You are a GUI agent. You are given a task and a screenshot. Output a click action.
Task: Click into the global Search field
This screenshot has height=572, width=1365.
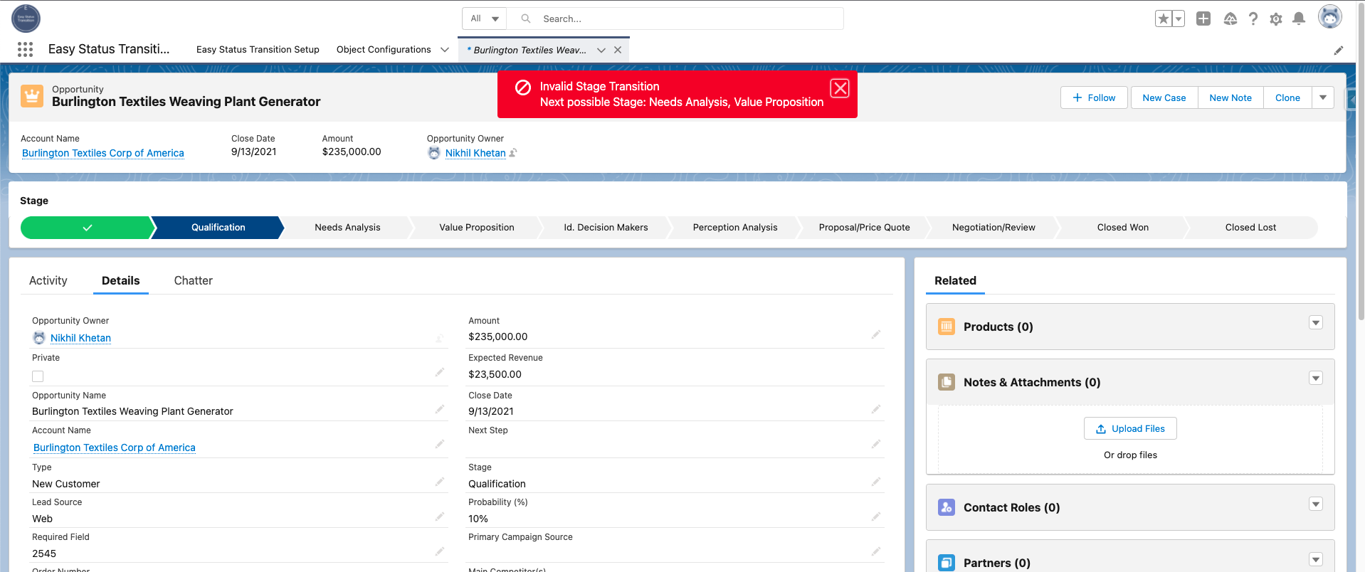coord(675,18)
